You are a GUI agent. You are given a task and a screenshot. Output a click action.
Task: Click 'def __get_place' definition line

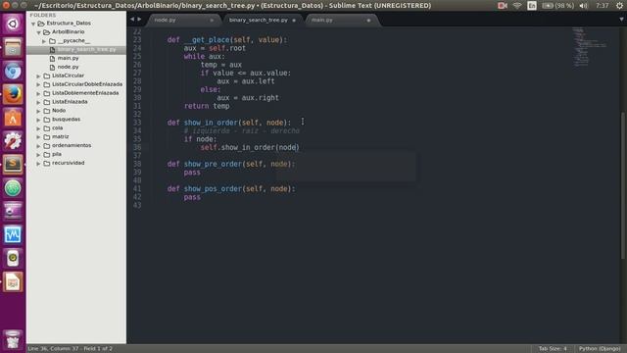tap(227, 40)
